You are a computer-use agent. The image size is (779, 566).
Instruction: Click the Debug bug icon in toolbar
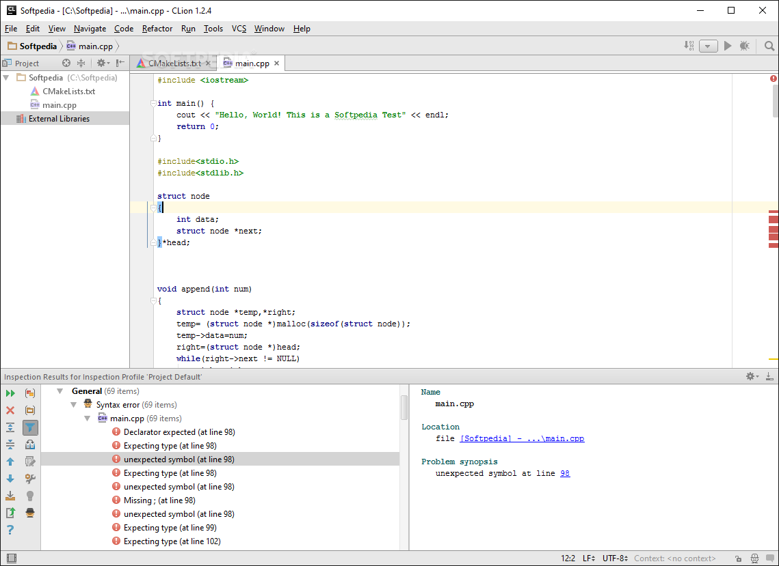click(744, 46)
